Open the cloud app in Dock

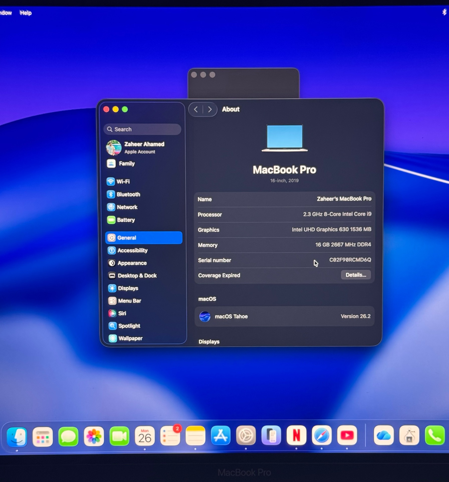click(384, 435)
